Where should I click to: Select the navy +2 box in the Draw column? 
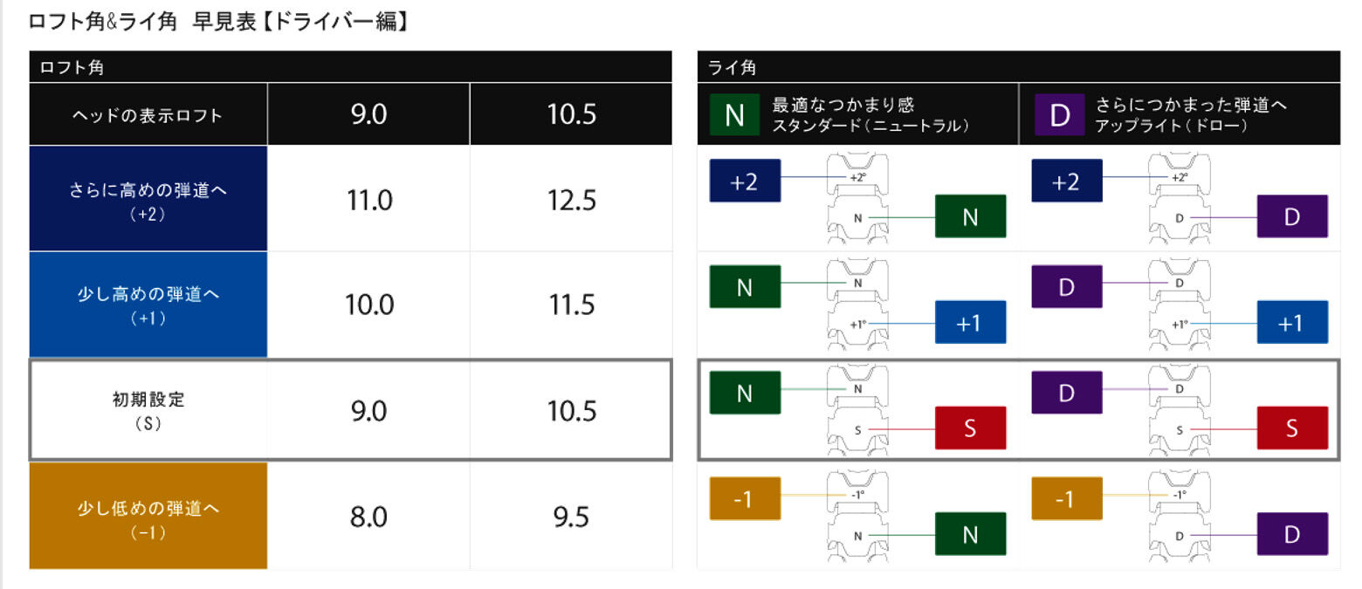pos(1067,181)
